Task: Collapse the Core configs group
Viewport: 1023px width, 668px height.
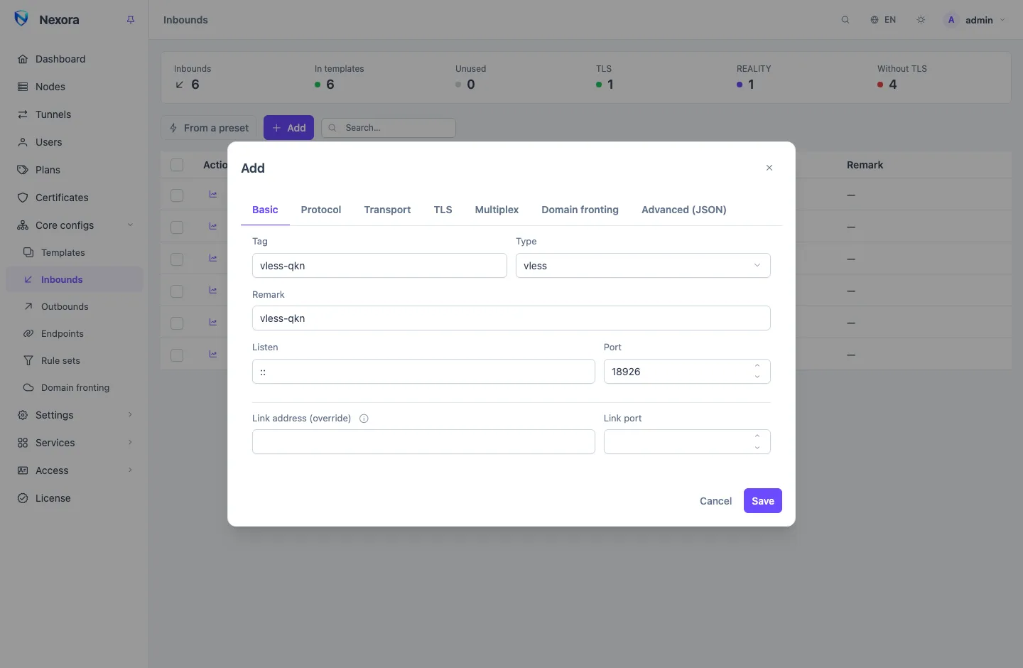Action: click(x=75, y=225)
